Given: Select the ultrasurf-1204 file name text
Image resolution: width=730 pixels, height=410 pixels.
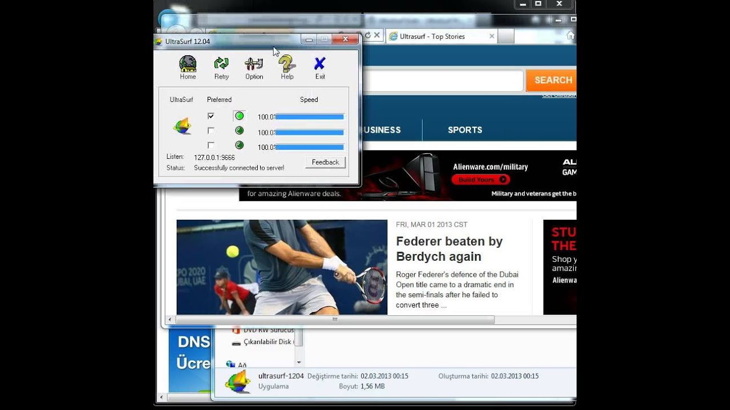Looking at the screenshot, I should (x=281, y=376).
